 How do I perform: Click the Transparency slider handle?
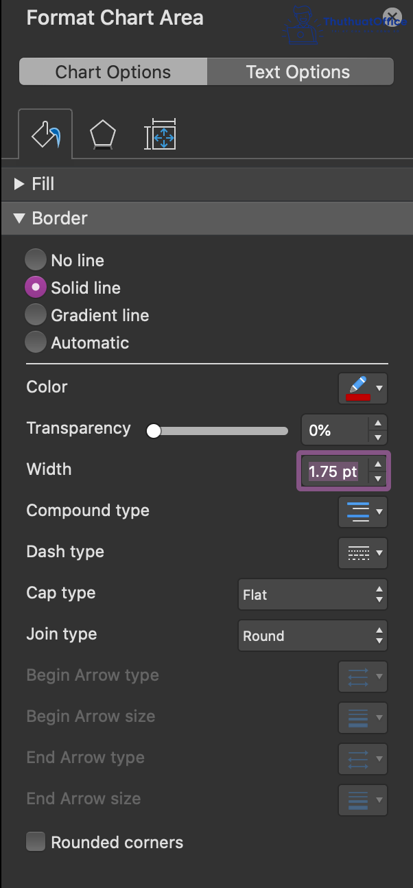[154, 431]
